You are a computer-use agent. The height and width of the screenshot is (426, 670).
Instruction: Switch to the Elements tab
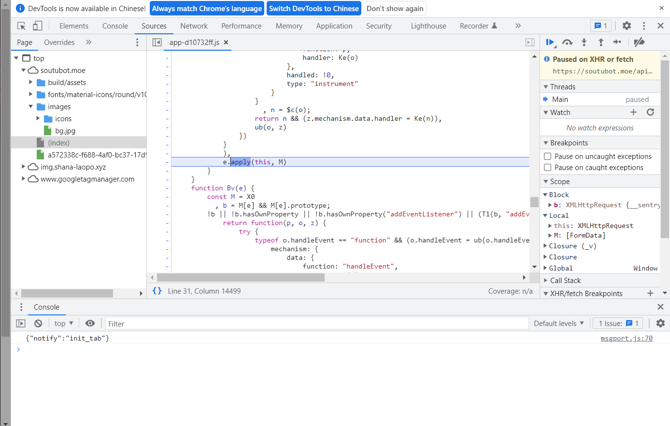[74, 26]
